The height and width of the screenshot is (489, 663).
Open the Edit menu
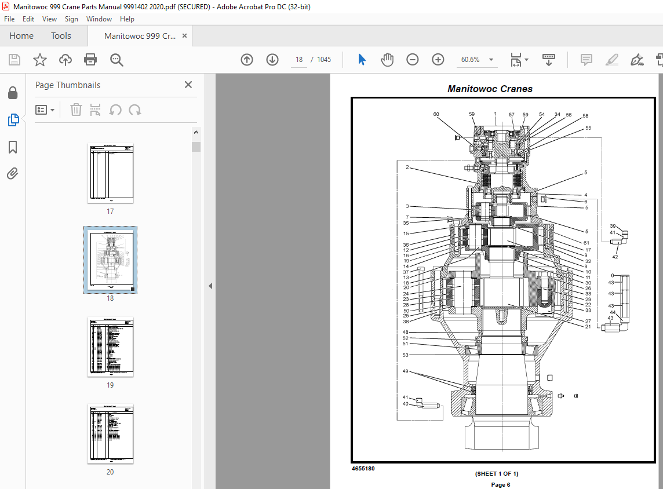[x=28, y=19]
